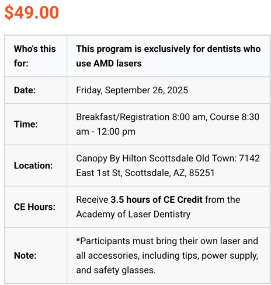Select the "Date:" label
The height and width of the screenshot is (285, 271).
point(25,90)
